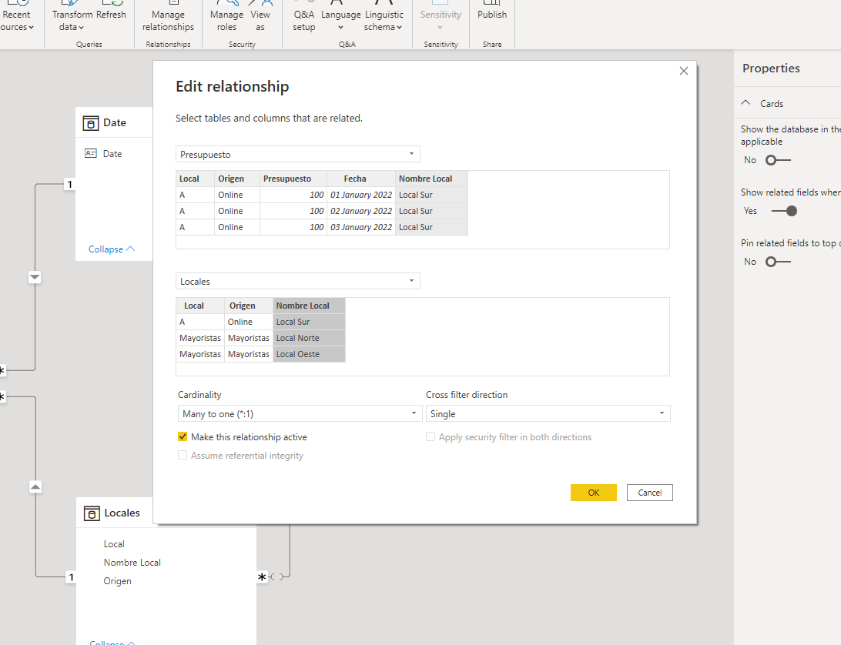
Task: Select Local column header in Locales preview
Action: tap(200, 306)
